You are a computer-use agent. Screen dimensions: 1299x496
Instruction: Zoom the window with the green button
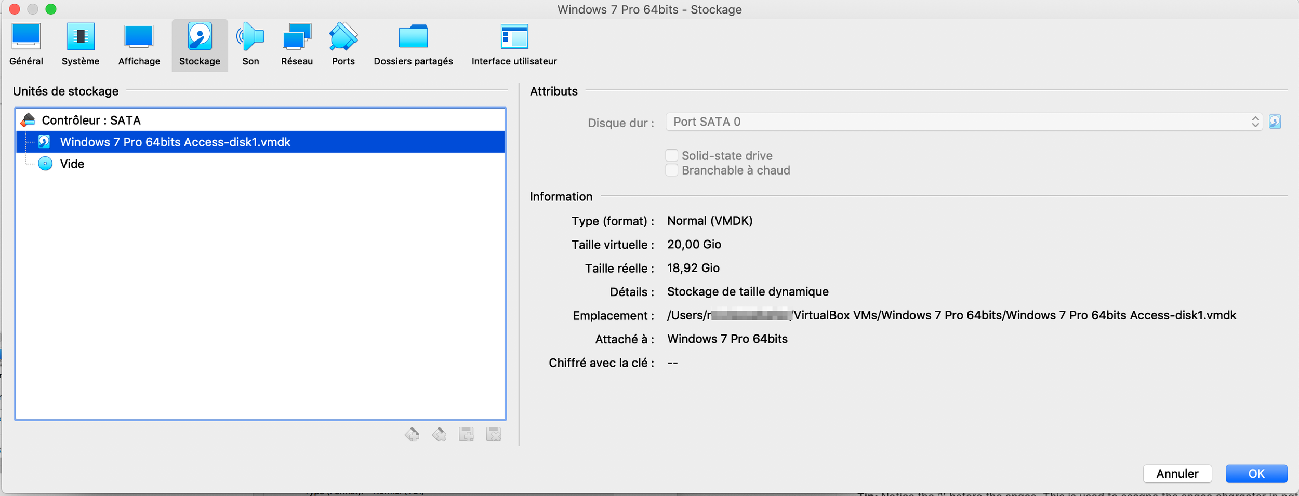pyautogui.click(x=51, y=9)
